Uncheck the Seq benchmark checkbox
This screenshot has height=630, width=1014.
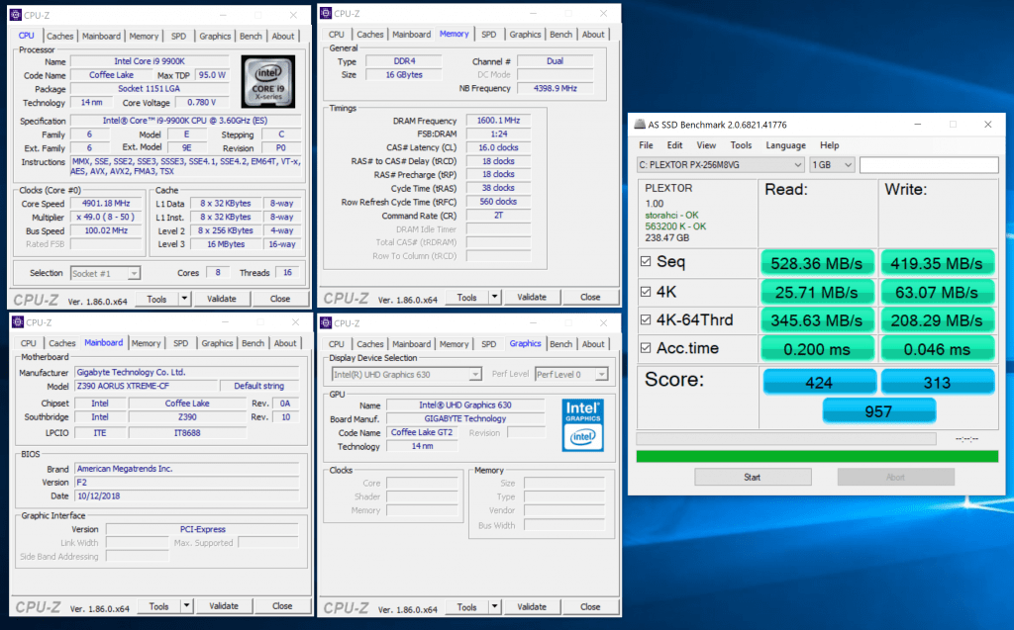646,262
